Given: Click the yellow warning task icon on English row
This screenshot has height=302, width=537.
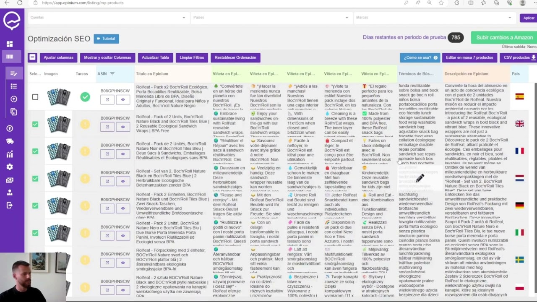Looking at the screenshot, I should (x=85, y=124).
